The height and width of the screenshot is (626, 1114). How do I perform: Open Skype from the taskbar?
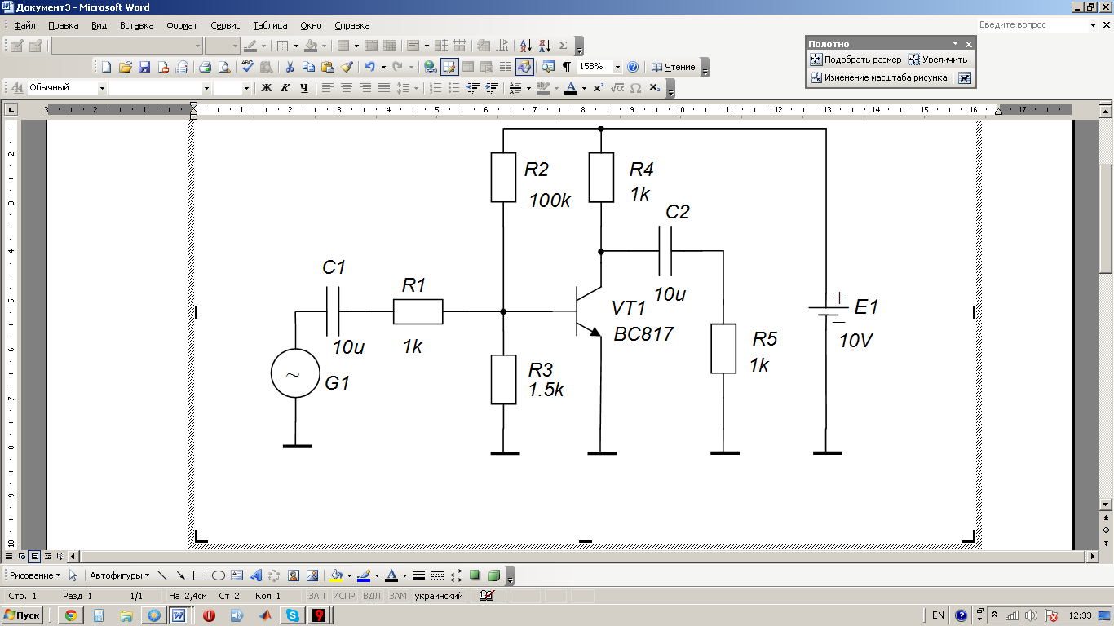click(x=291, y=615)
